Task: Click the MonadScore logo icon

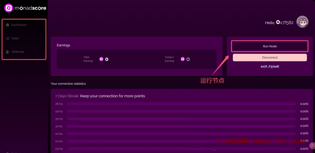Action: 9,8
